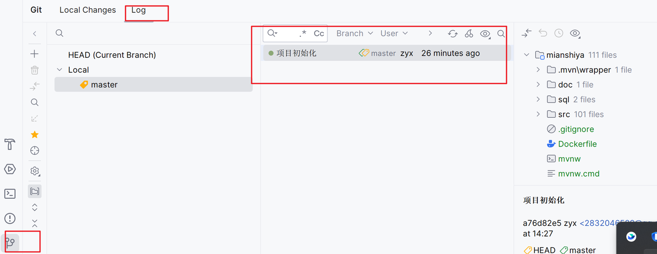Click HEAD label in commit details
The image size is (657, 254).
pos(539,250)
